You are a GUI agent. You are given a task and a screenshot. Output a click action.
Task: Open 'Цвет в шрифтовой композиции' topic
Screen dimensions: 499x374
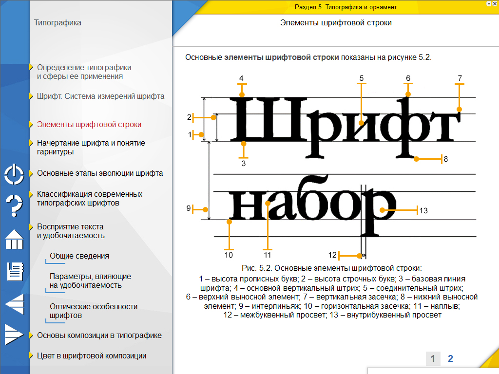92,356
